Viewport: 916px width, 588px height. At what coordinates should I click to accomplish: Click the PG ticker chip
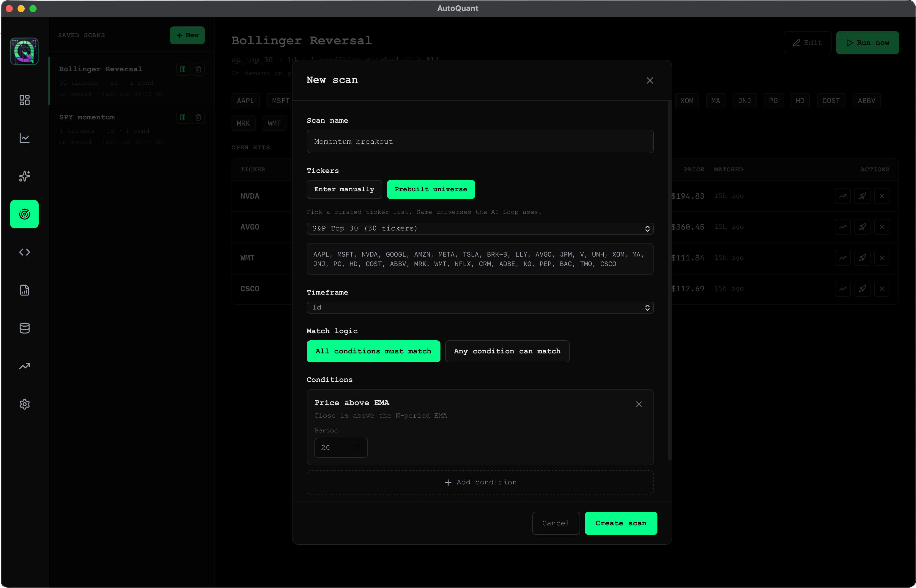[773, 101]
